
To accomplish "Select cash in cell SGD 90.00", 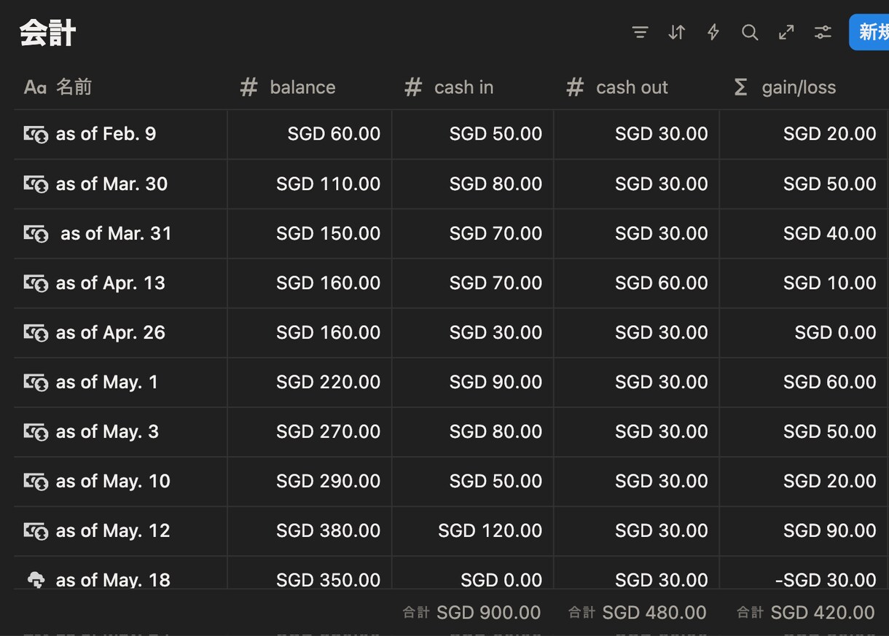I will pyautogui.click(x=473, y=382).
